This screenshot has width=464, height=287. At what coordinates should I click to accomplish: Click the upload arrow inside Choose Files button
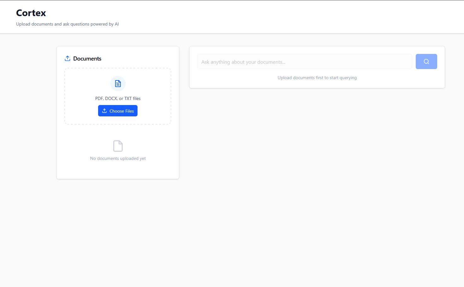click(104, 111)
